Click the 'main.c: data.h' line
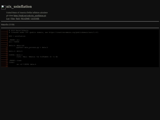The height and width of the screenshot is (120, 160). click(x=15, y=51)
